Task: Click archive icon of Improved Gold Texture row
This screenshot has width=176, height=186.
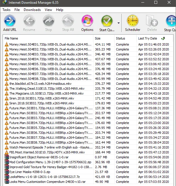Action: tap(7, 167)
